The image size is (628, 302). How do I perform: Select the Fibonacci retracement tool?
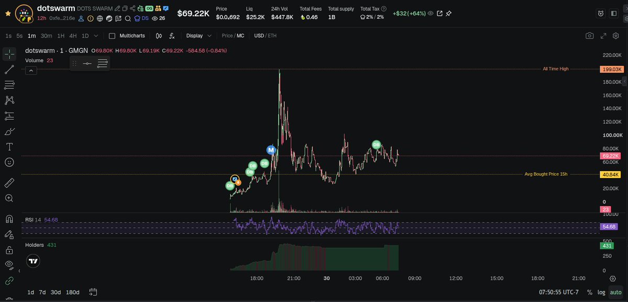9,85
